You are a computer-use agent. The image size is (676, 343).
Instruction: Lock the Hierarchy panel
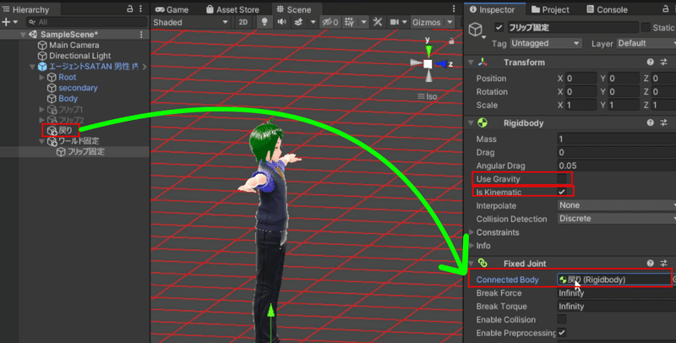[130, 9]
